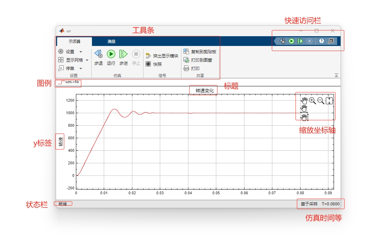Click 打印到图窗 to print to figure
389x243 pixels.
coord(198,60)
